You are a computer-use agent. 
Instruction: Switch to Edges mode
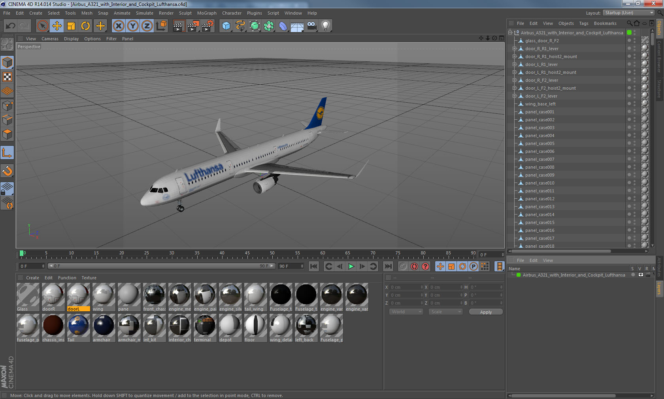pyautogui.click(x=7, y=120)
